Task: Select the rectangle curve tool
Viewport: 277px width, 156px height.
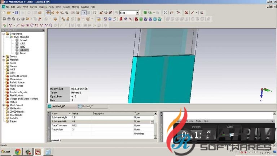Action: pyautogui.click(x=36, y=25)
